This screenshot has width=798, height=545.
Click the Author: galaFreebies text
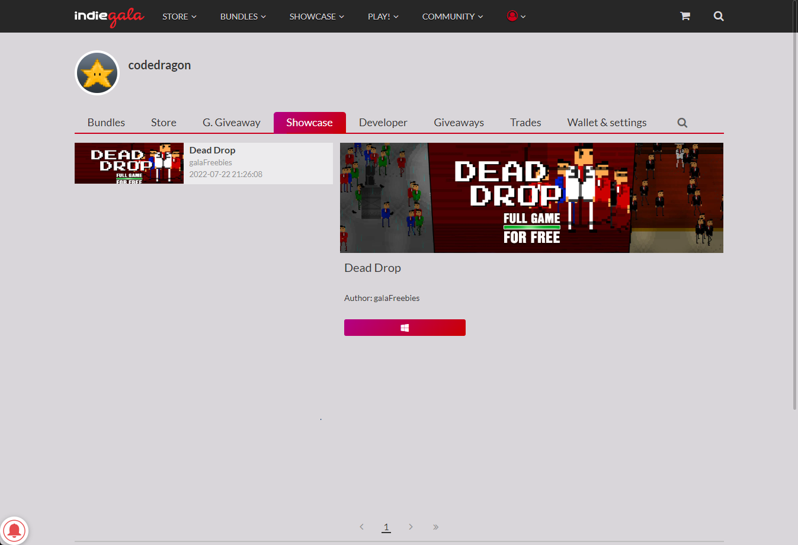[382, 298]
